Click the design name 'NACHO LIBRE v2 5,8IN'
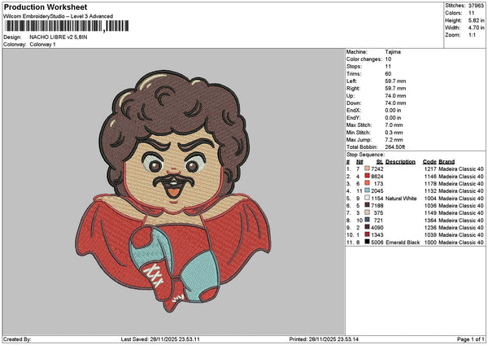This screenshot has width=488, height=345. click(x=59, y=37)
